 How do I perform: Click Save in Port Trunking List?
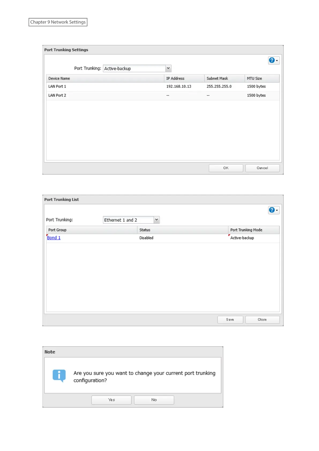pos(230,320)
